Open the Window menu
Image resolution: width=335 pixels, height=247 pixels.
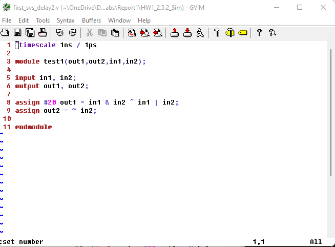(119, 20)
